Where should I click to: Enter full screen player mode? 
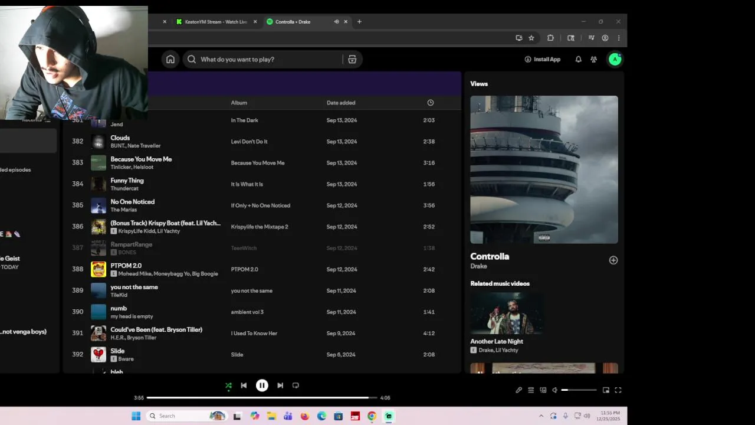coord(618,390)
